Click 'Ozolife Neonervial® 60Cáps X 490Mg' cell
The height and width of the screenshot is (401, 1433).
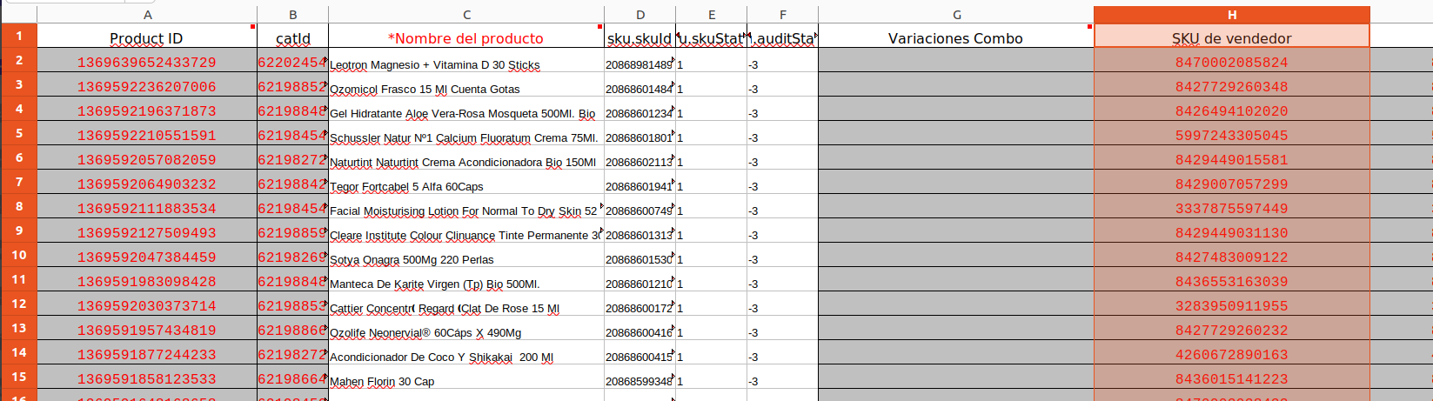click(x=466, y=328)
